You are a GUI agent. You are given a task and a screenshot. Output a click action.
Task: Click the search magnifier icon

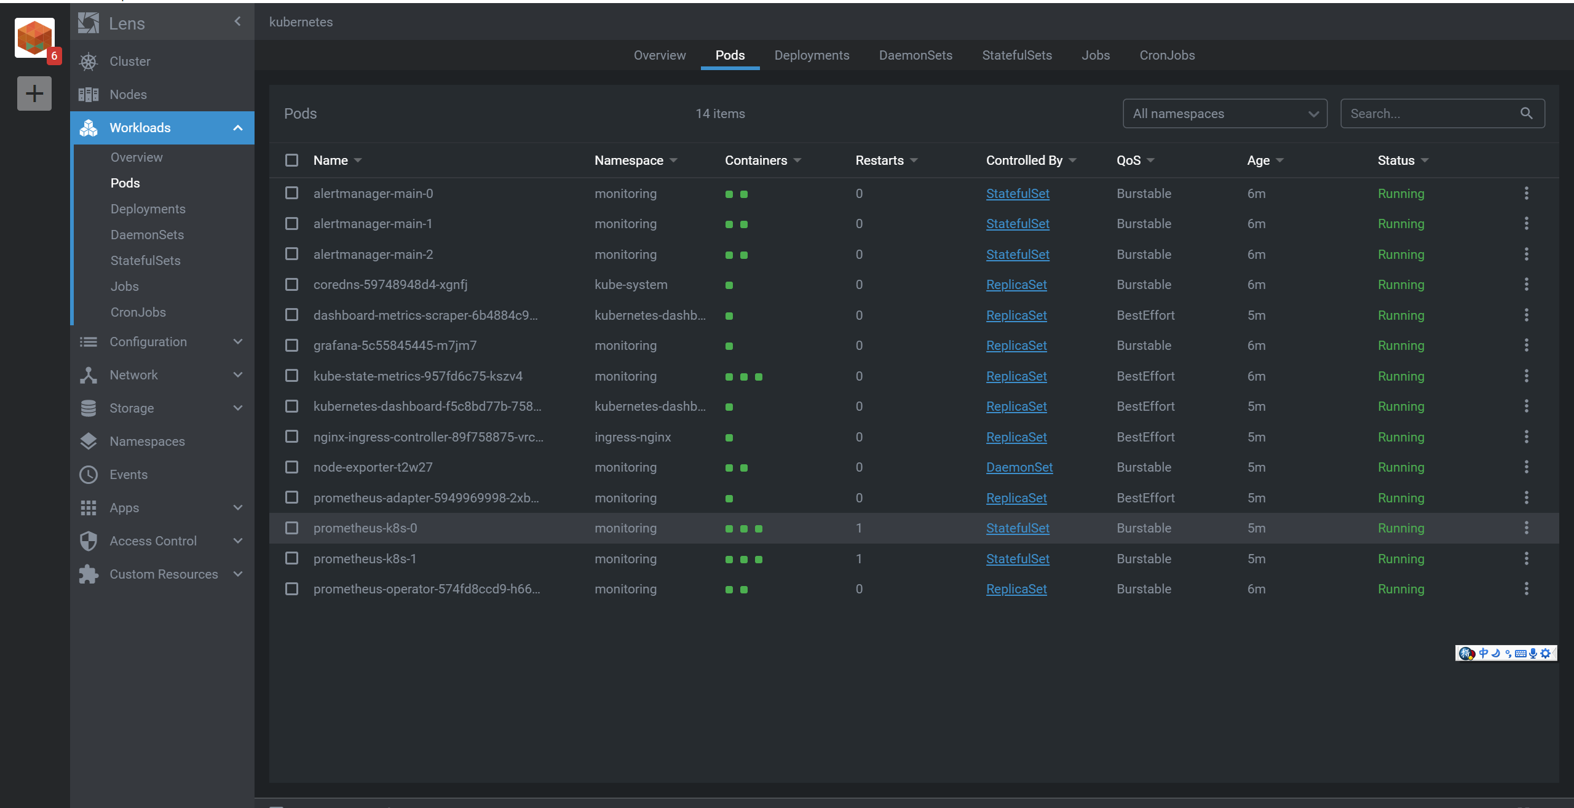1526,114
